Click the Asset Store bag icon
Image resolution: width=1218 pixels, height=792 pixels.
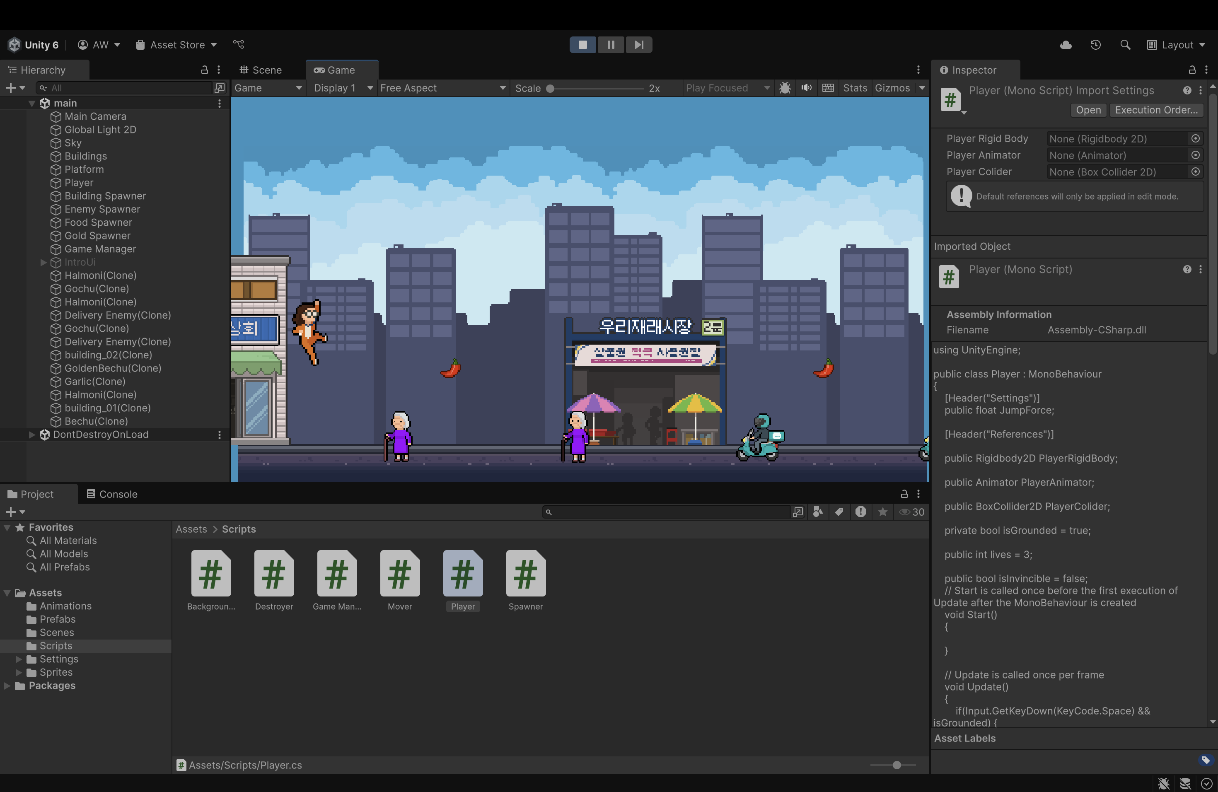(x=140, y=45)
